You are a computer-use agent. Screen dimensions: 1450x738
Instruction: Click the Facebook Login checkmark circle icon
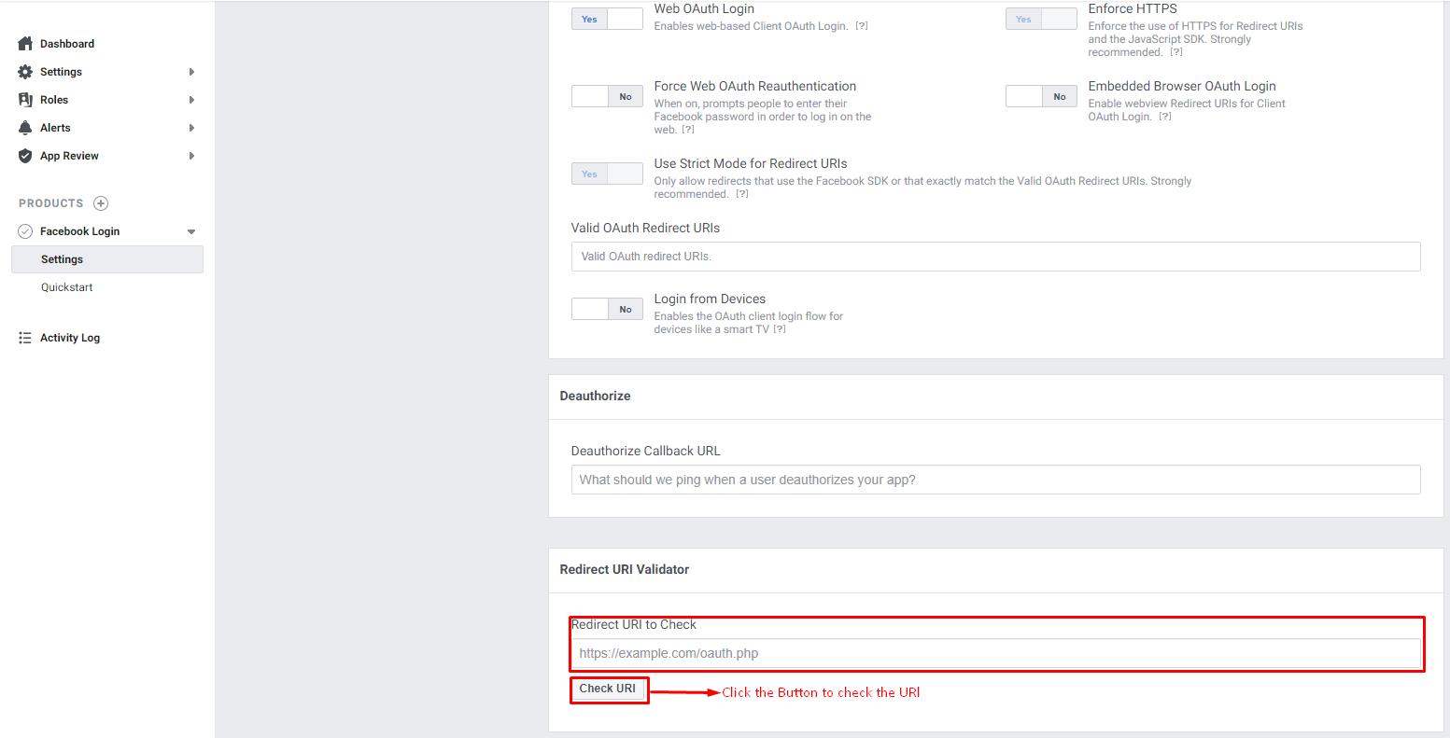25,231
